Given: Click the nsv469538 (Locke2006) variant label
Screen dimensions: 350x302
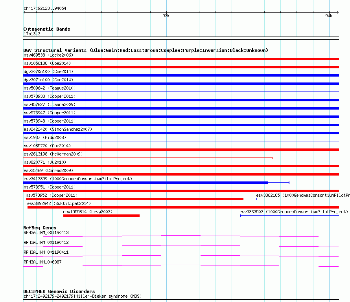Looking at the screenshot, I should 48,55.
